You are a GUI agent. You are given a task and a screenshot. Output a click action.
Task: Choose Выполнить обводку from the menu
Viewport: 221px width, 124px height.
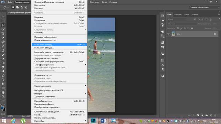point(59,48)
